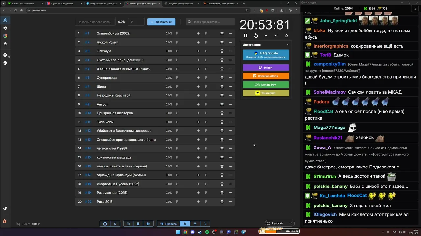Select lot name Не родись Красивой

pyautogui.click(x=113, y=95)
